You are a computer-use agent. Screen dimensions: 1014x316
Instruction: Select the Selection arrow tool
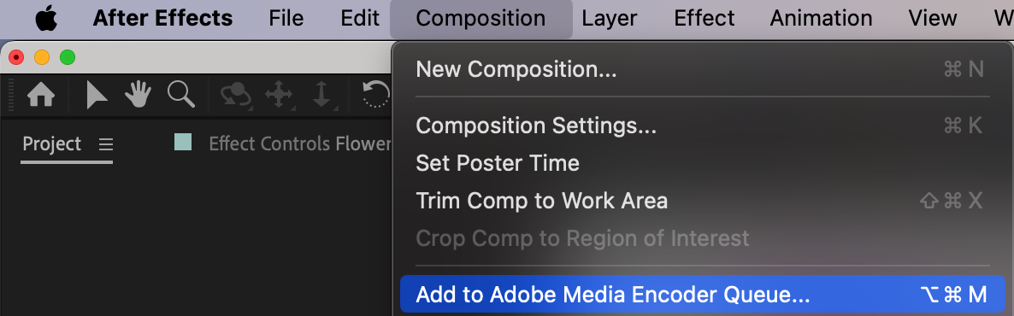[97, 96]
